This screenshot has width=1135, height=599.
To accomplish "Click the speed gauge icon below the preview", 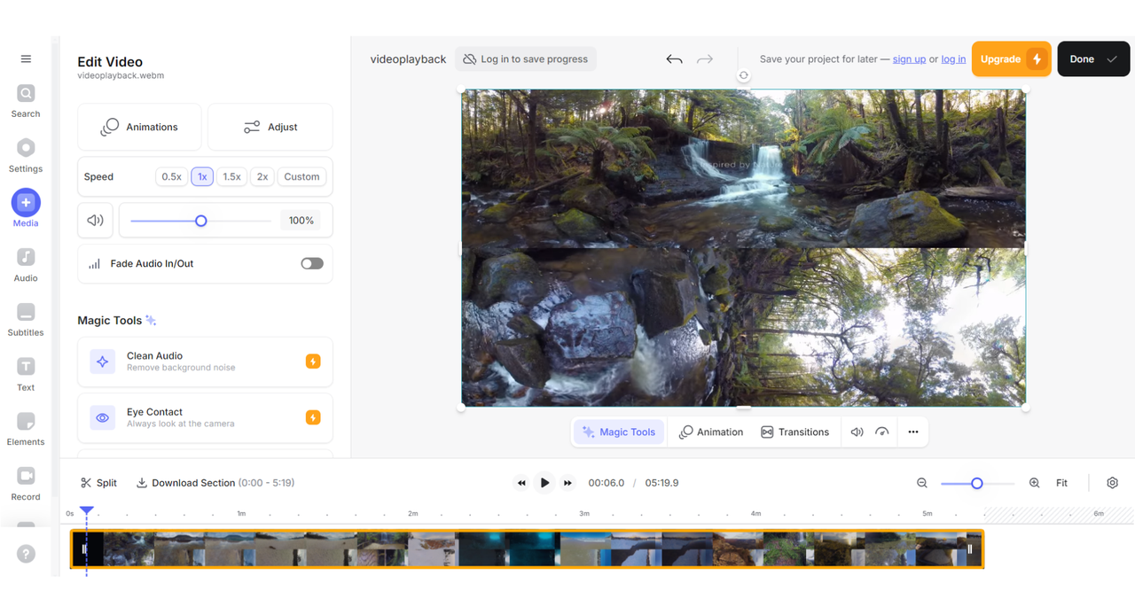I will (x=881, y=432).
